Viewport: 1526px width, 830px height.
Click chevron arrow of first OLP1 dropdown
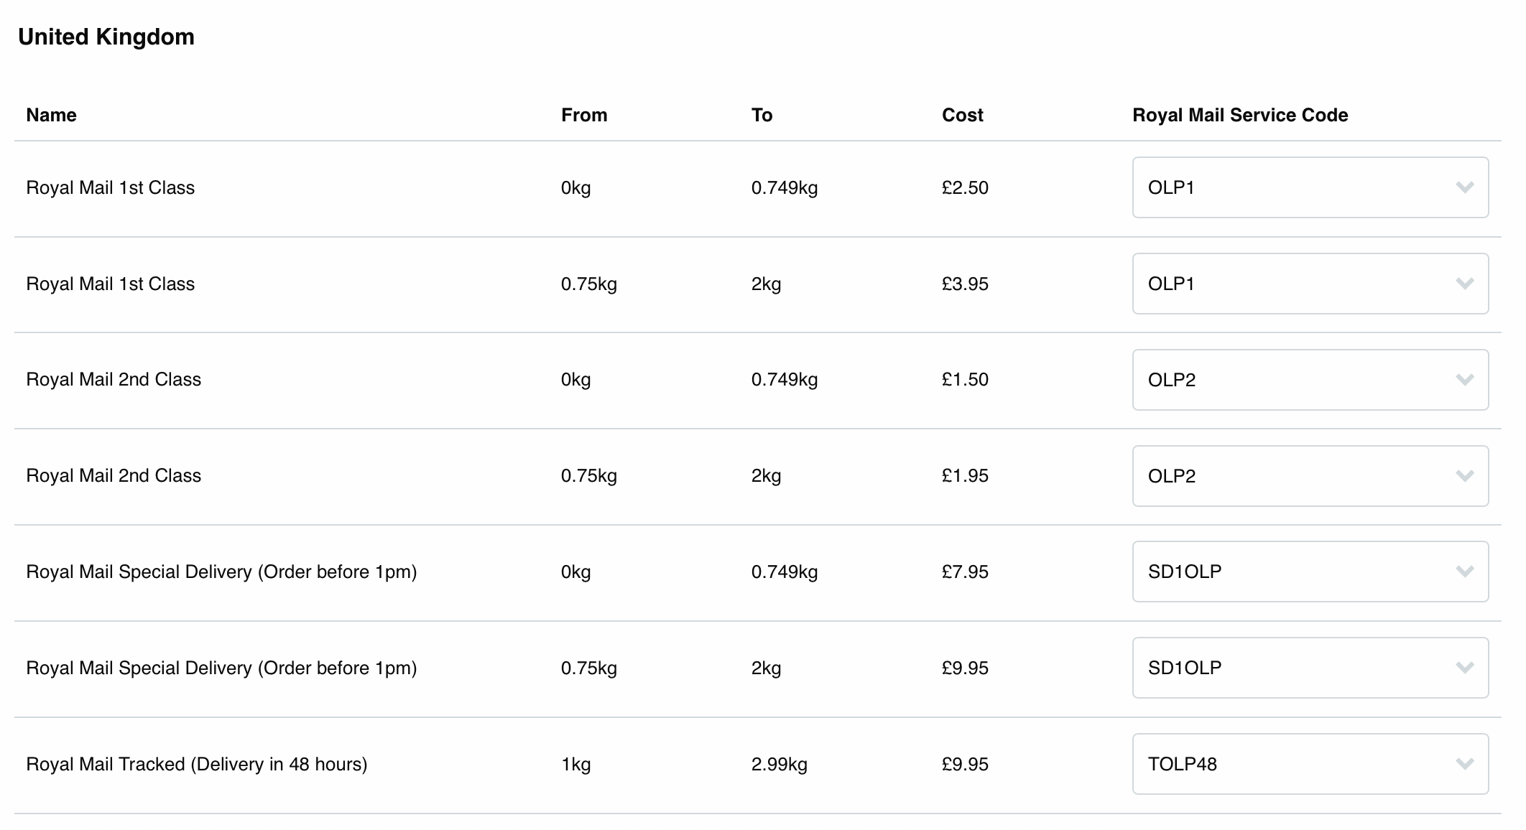coord(1464,187)
